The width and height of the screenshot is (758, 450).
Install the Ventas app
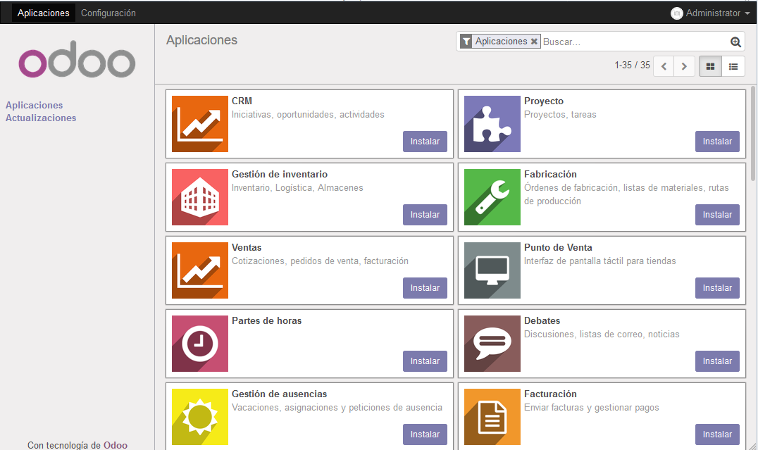(x=425, y=288)
